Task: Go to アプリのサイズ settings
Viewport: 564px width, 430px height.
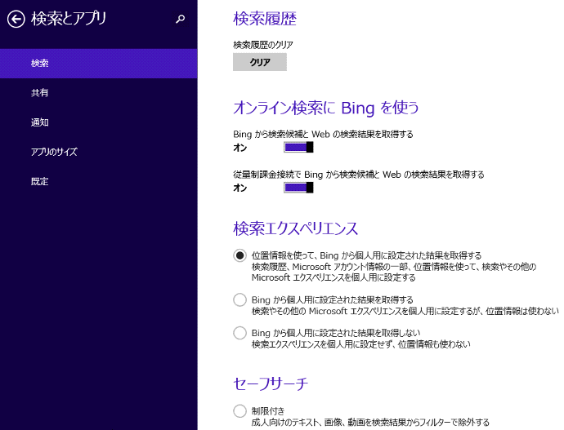Action: 99,152
